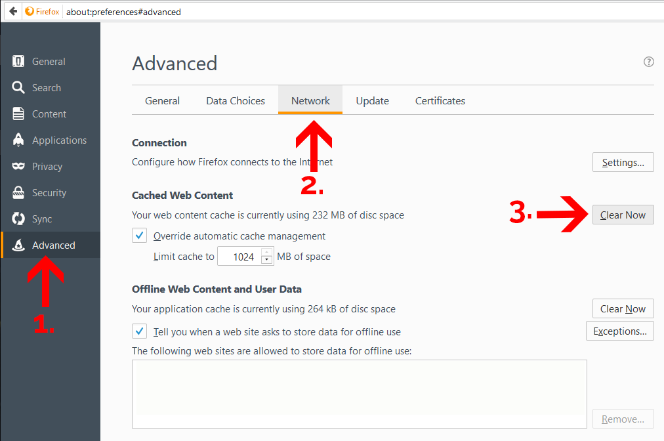
Task: Click the Security lock icon in sidebar
Action: coord(18,192)
